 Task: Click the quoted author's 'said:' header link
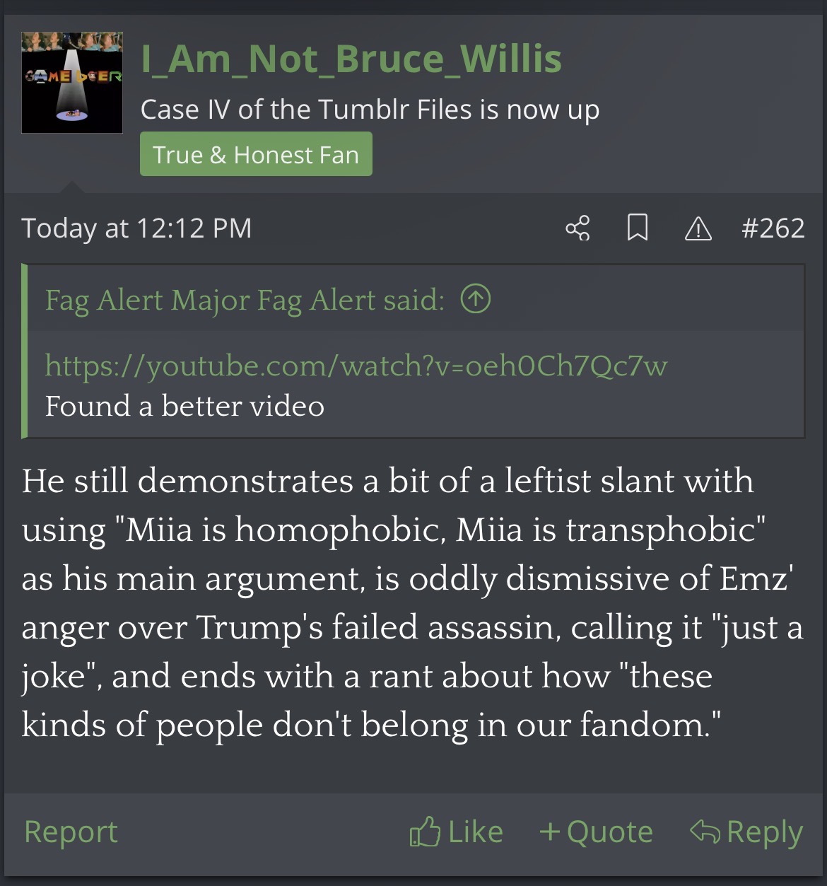(245, 300)
